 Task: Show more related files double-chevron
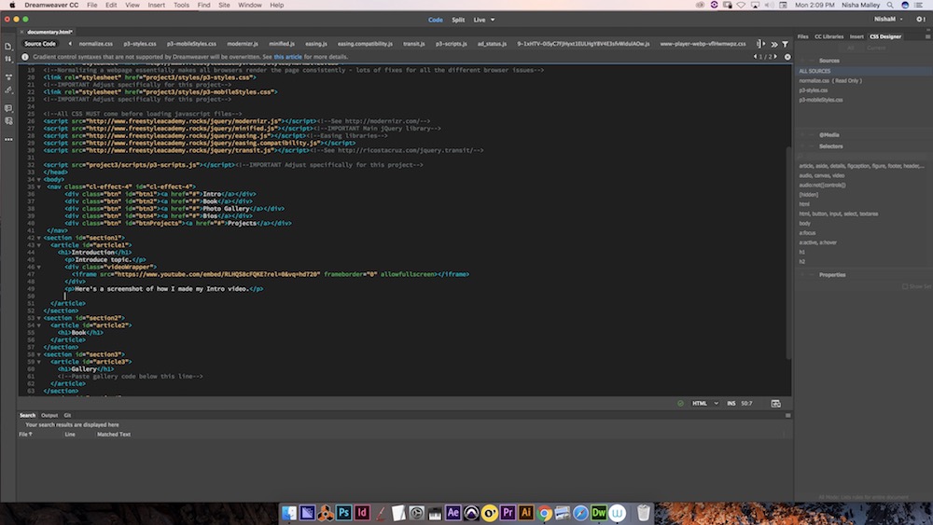click(x=774, y=44)
